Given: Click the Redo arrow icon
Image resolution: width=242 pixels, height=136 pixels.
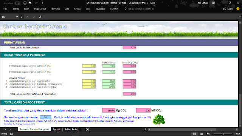Looking at the screenshot, I should 36,3.
